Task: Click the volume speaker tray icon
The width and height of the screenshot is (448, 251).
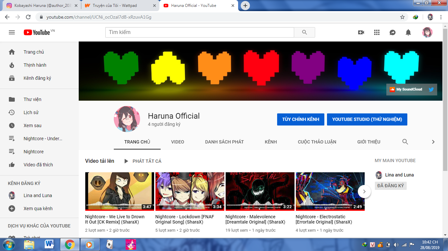Action: pos(396,245)
